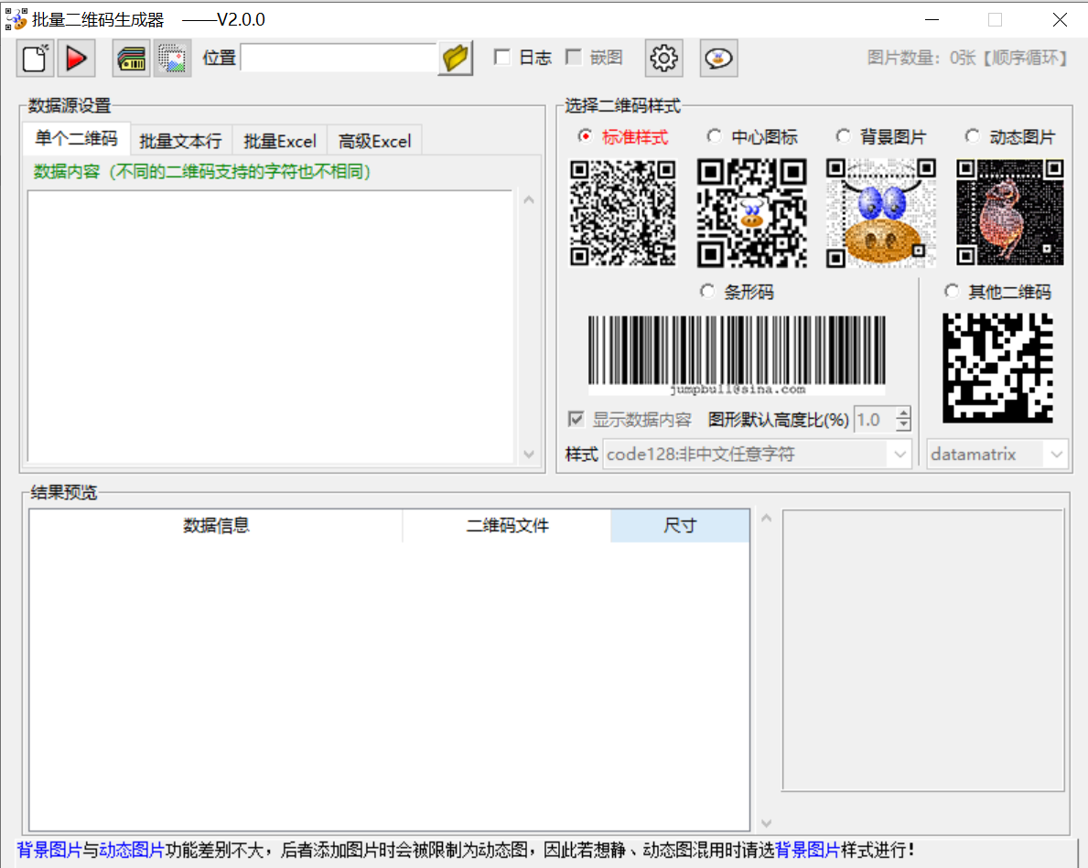Open settings via the gear icon
Image resolution: width=1088 pixels, height=868 pixels.
pyautogui.click(x=663, y=58)
